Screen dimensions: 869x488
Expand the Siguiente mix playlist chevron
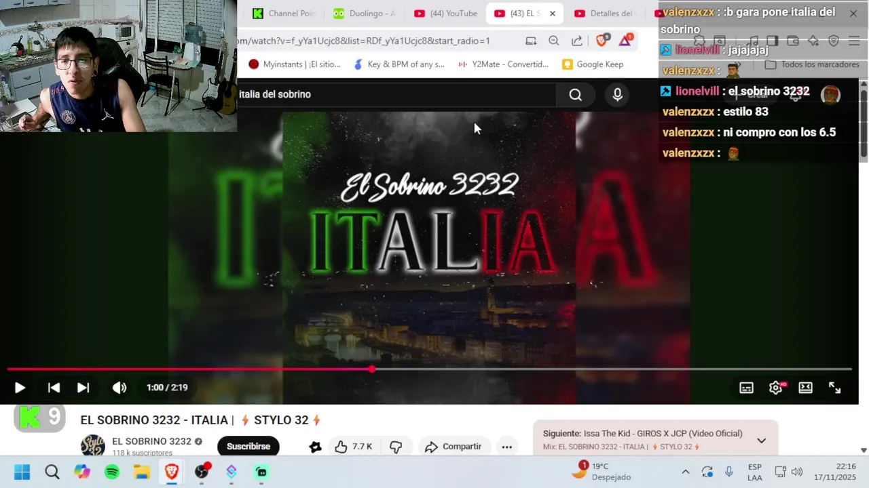click(x=761, y=441)
